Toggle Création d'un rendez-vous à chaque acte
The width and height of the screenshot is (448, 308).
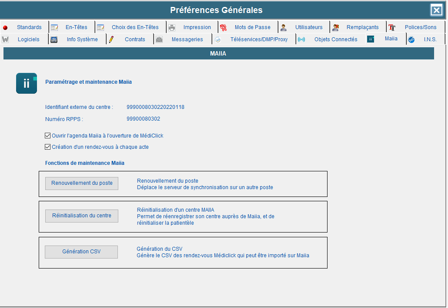coord(48,147)
